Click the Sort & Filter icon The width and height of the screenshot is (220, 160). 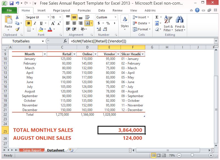coord(168,24)
